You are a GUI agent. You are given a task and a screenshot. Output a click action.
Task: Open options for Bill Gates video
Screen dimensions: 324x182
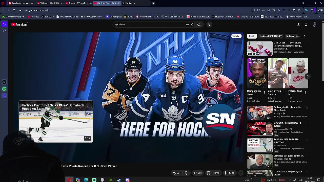307,156
